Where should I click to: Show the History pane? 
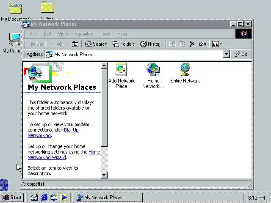(x=151, y=44)
